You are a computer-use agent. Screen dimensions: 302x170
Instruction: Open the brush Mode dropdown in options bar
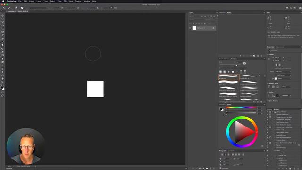point(38,8)
